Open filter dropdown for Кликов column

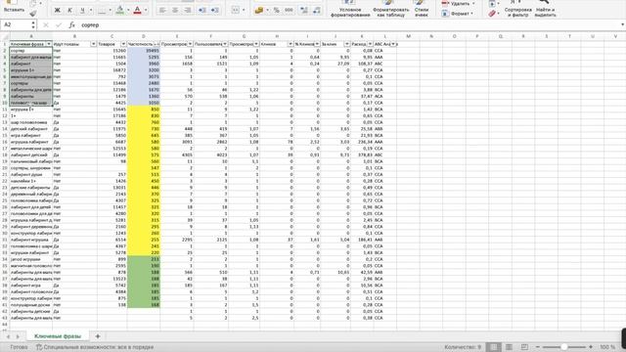(291, 44)
